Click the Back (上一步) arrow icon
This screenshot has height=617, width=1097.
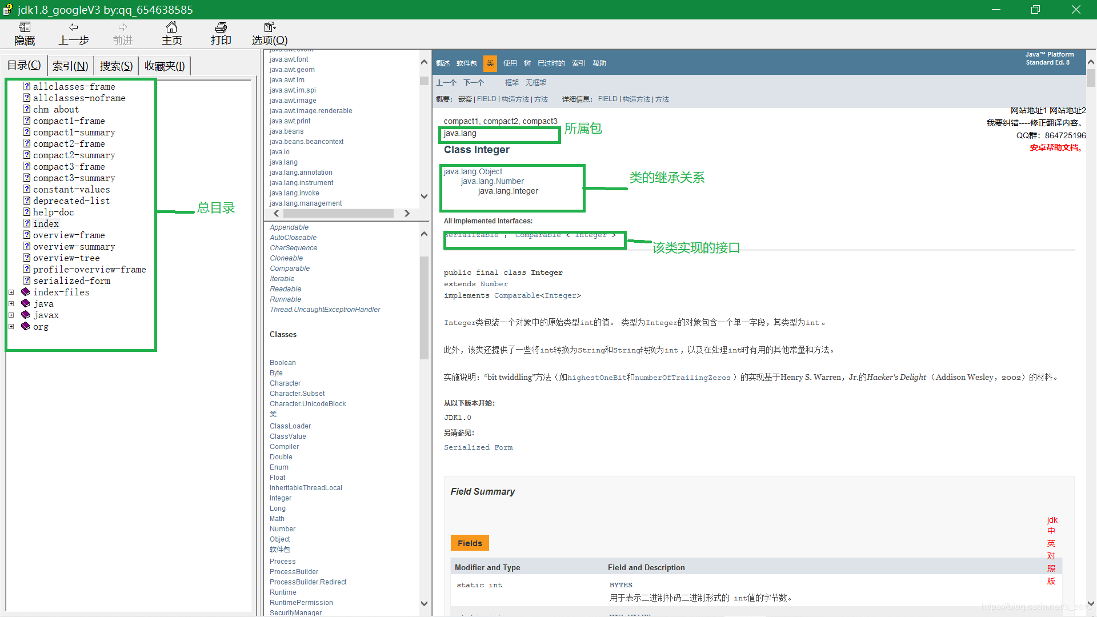73,27
